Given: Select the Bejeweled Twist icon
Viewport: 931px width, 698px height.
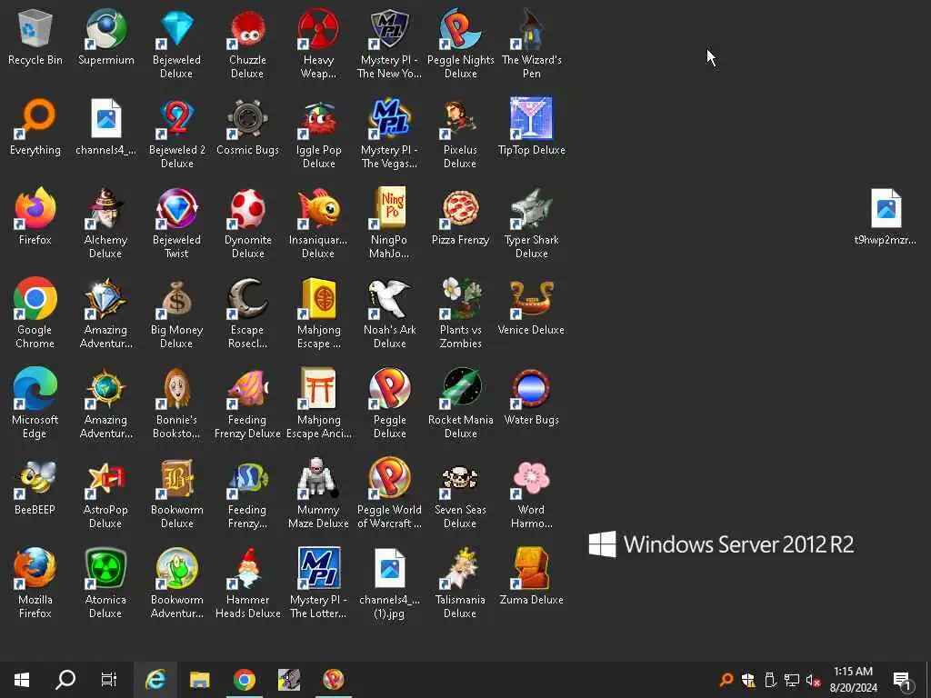Looking at the screenshot, I should (176, 224).
